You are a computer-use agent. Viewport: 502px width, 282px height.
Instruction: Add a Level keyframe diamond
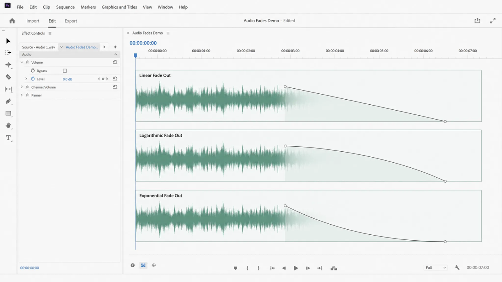point(103,79)
